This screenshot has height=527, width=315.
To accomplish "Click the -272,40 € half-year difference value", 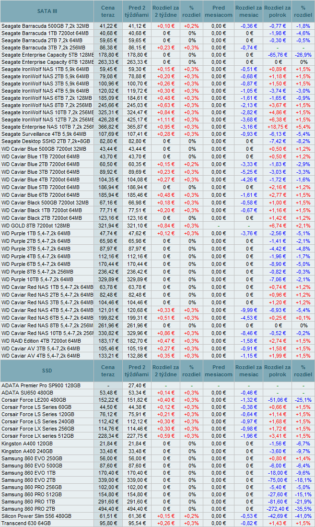I will pyautogui.click(x=277, y=508).
